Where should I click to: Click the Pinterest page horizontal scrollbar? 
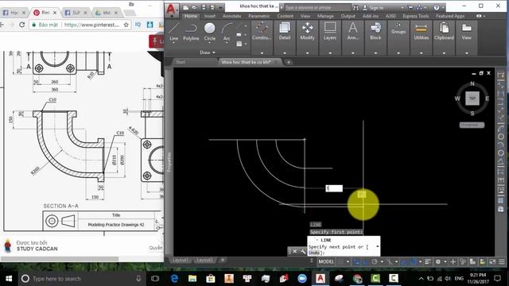coord(60,259)
